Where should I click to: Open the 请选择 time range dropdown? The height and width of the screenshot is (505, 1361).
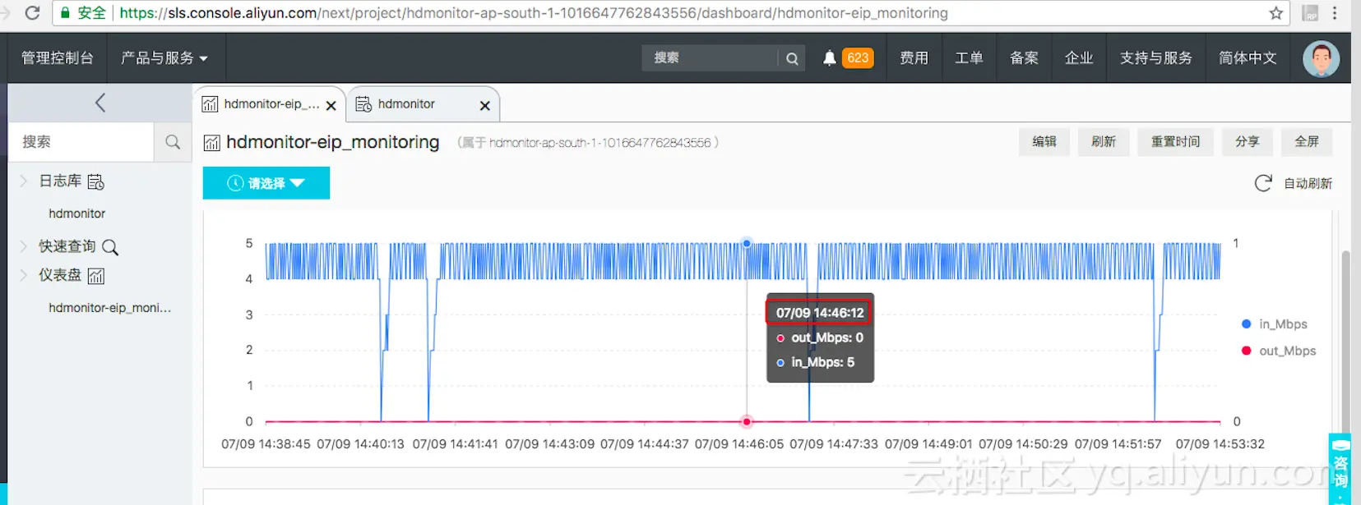click(266, 183)
